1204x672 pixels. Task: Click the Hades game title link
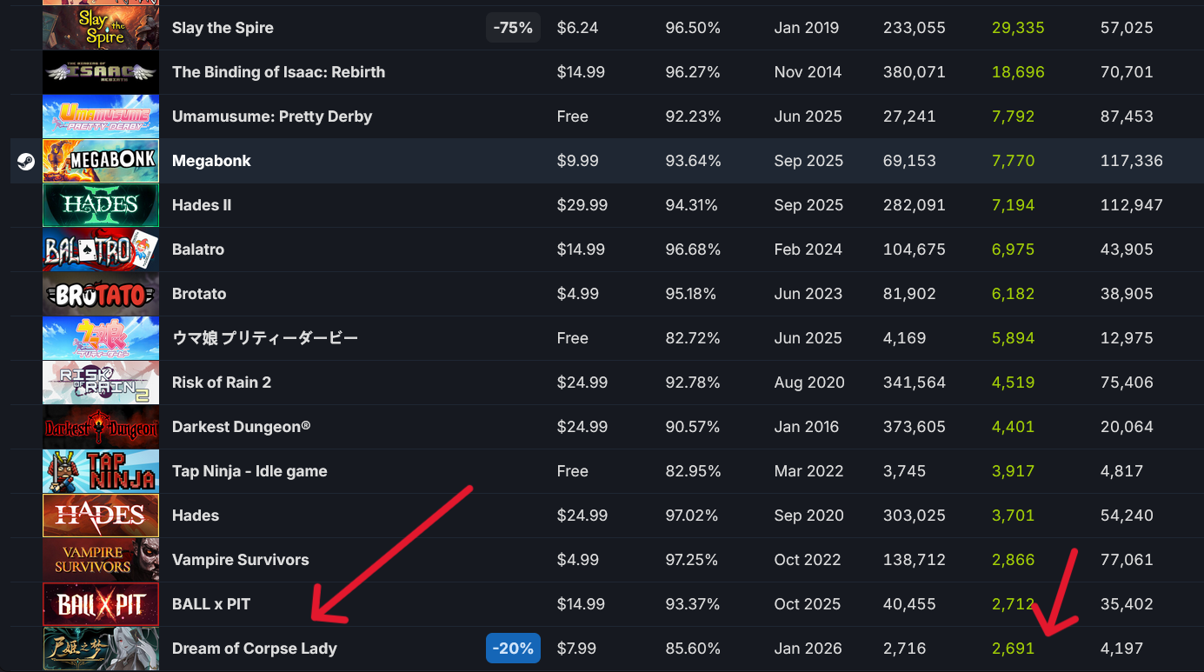[196, 516]
